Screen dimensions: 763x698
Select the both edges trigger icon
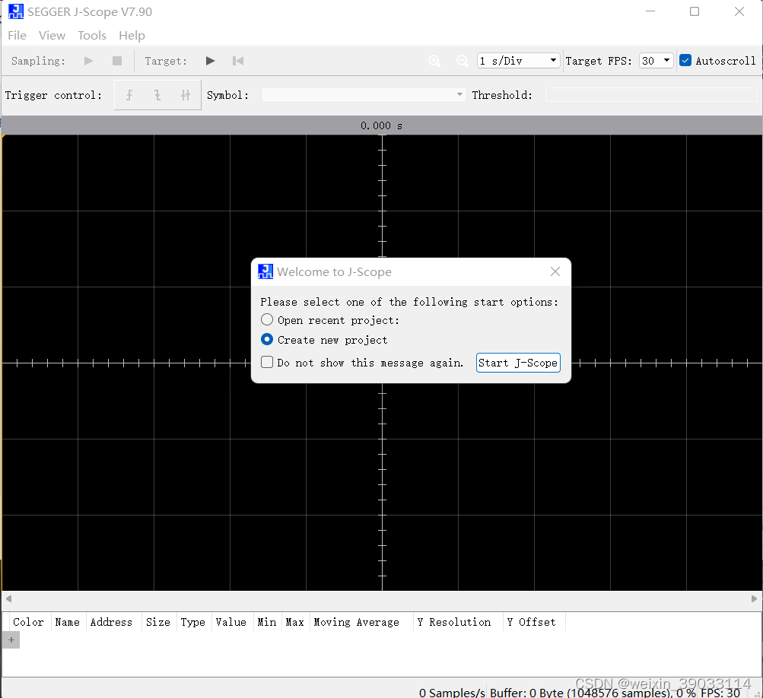coord(186,95)
